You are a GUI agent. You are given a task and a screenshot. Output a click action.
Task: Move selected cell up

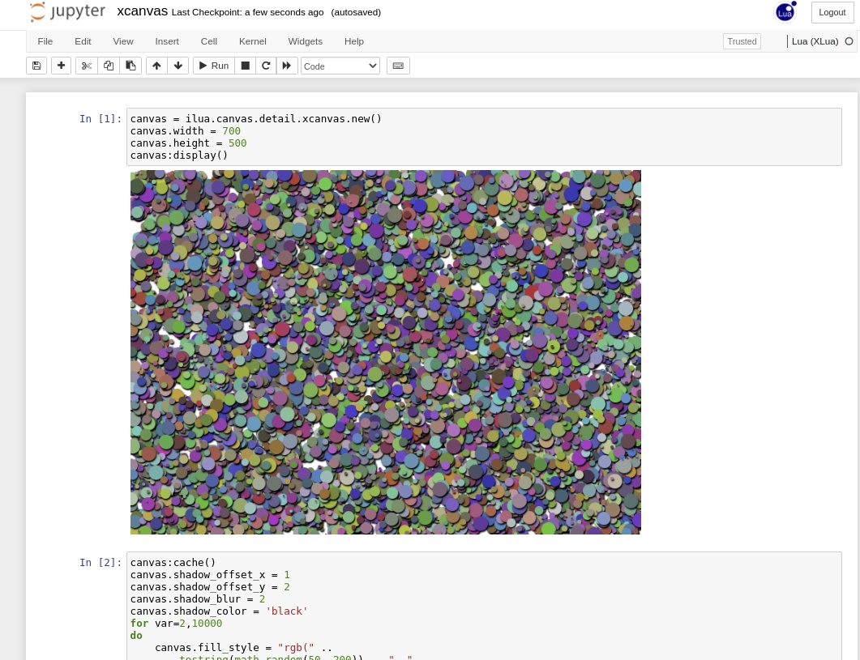coord(157,66)
